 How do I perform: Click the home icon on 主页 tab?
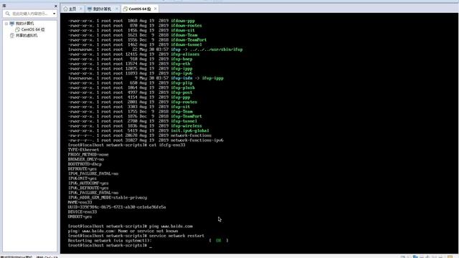click(65, 9)
